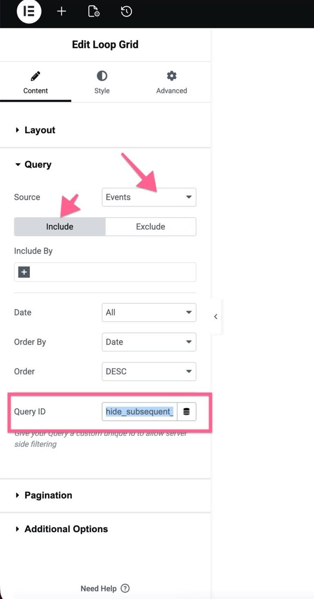View revision history with the clock icon
The height and width of the screenshot is (599, 314).
pos(126,12)
